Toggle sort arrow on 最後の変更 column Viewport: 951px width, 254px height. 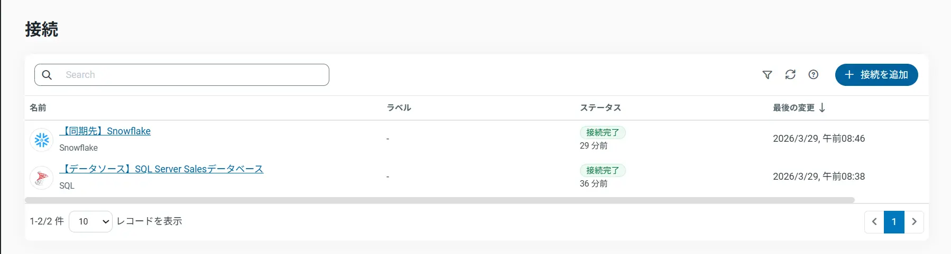tap(822, 108)
